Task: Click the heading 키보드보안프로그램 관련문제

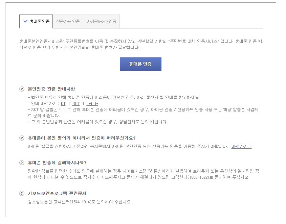Action: tap(57, 193)
